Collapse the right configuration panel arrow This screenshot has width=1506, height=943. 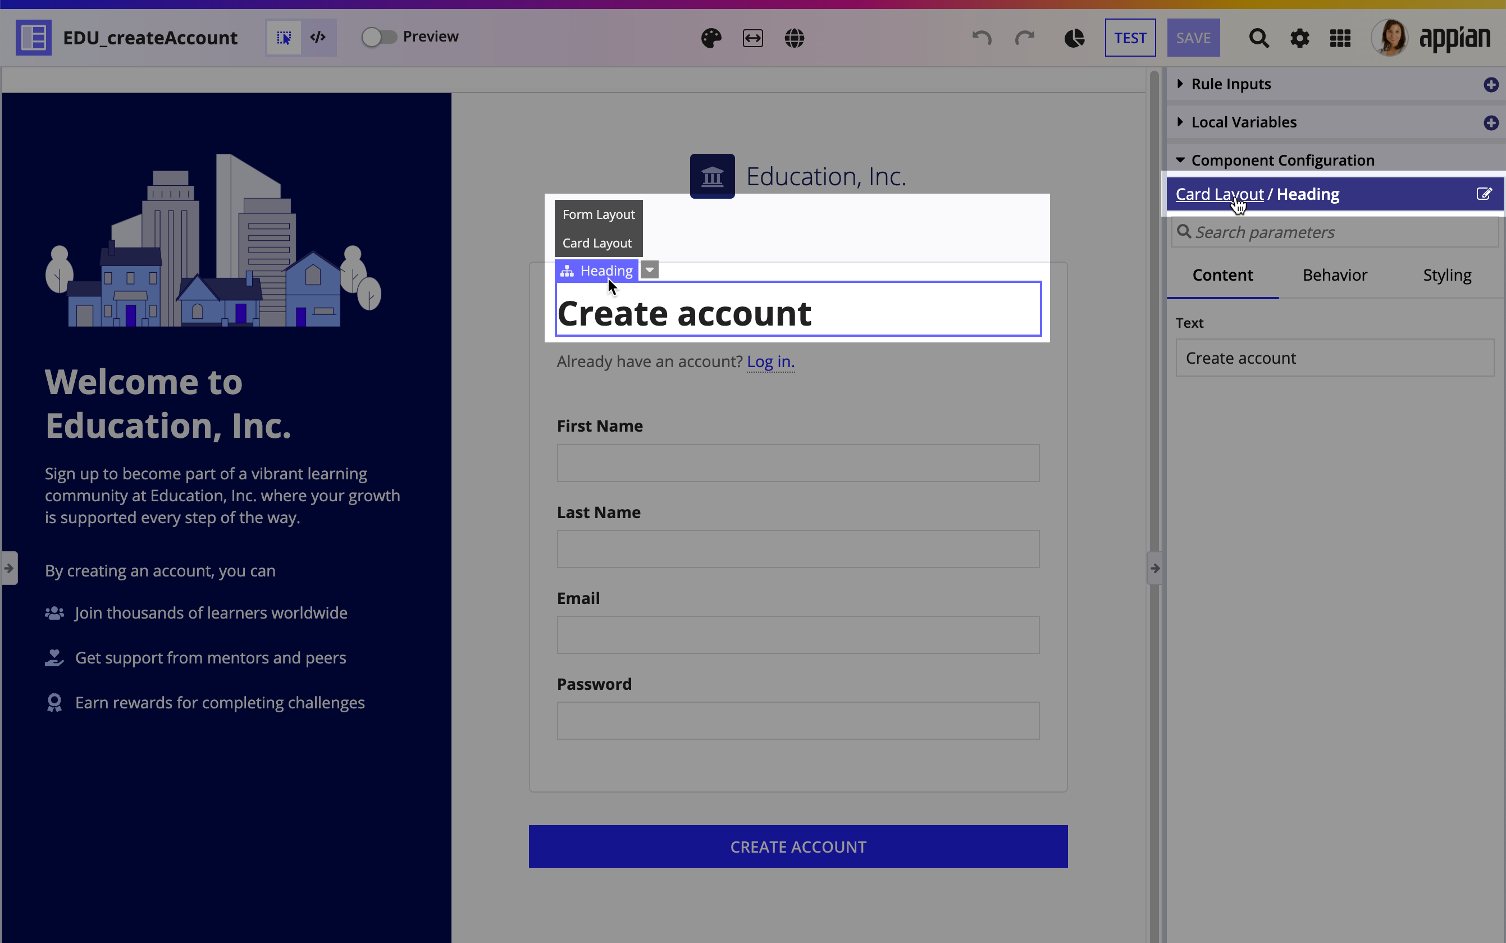click(1154, 568)
